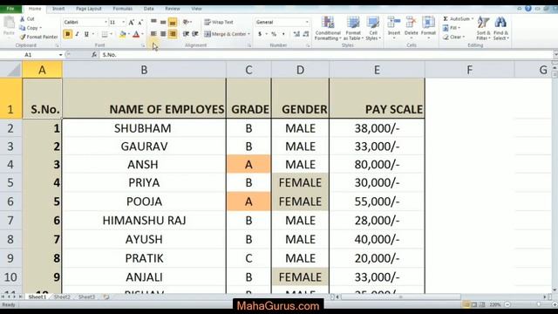Click the Insert Function fx icon

pos(94,54)
